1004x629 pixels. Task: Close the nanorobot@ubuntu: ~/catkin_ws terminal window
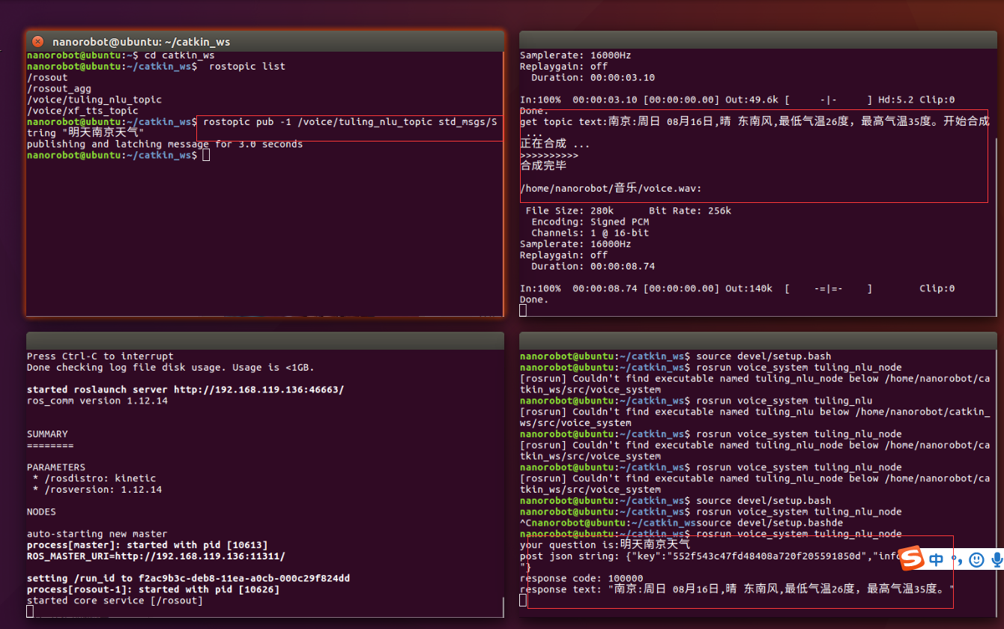coord(37,42)
